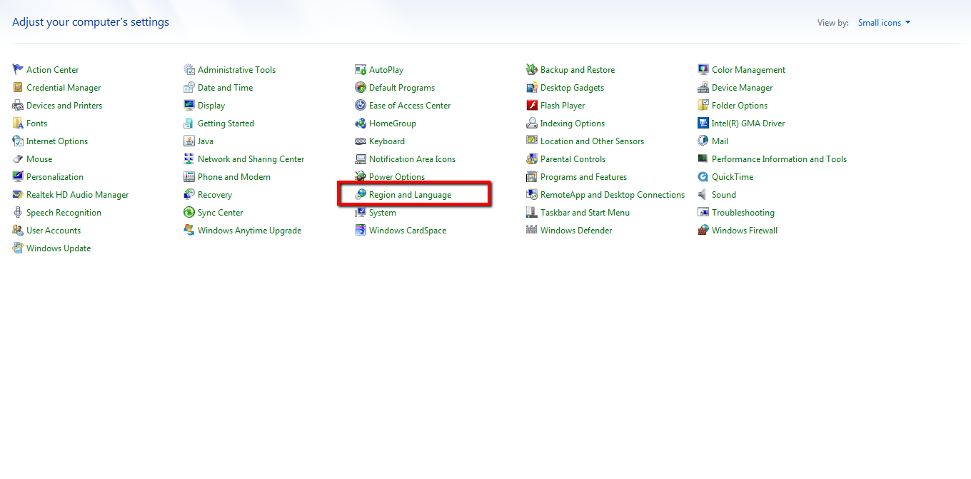971x479 pixels.
Task: Click the HomeGroup icon
Action: click(x=361, y=123)
